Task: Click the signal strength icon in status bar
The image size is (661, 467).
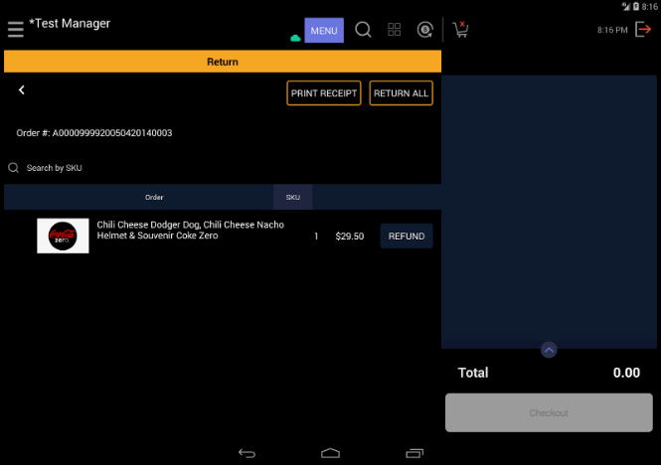Action: [626, 6]
